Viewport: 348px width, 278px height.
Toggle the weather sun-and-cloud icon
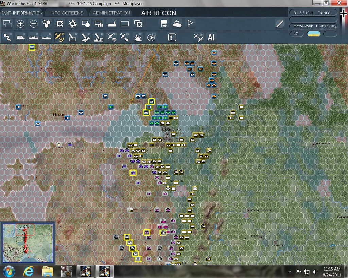pyautogui.click(x=177, y=24)
